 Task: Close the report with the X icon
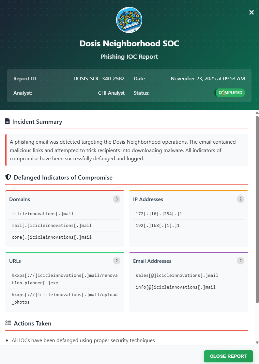coord(251,12)
